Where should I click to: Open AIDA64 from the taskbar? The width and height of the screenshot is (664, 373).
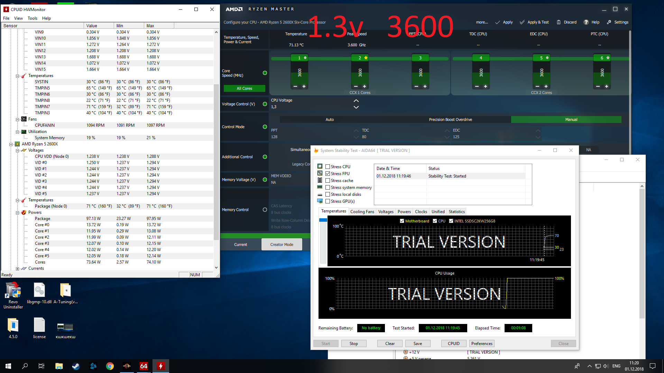(144, 366)
